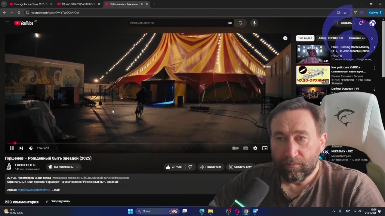Click the Поделиться share button
385x216 pixels.
(x=211, y=167)
